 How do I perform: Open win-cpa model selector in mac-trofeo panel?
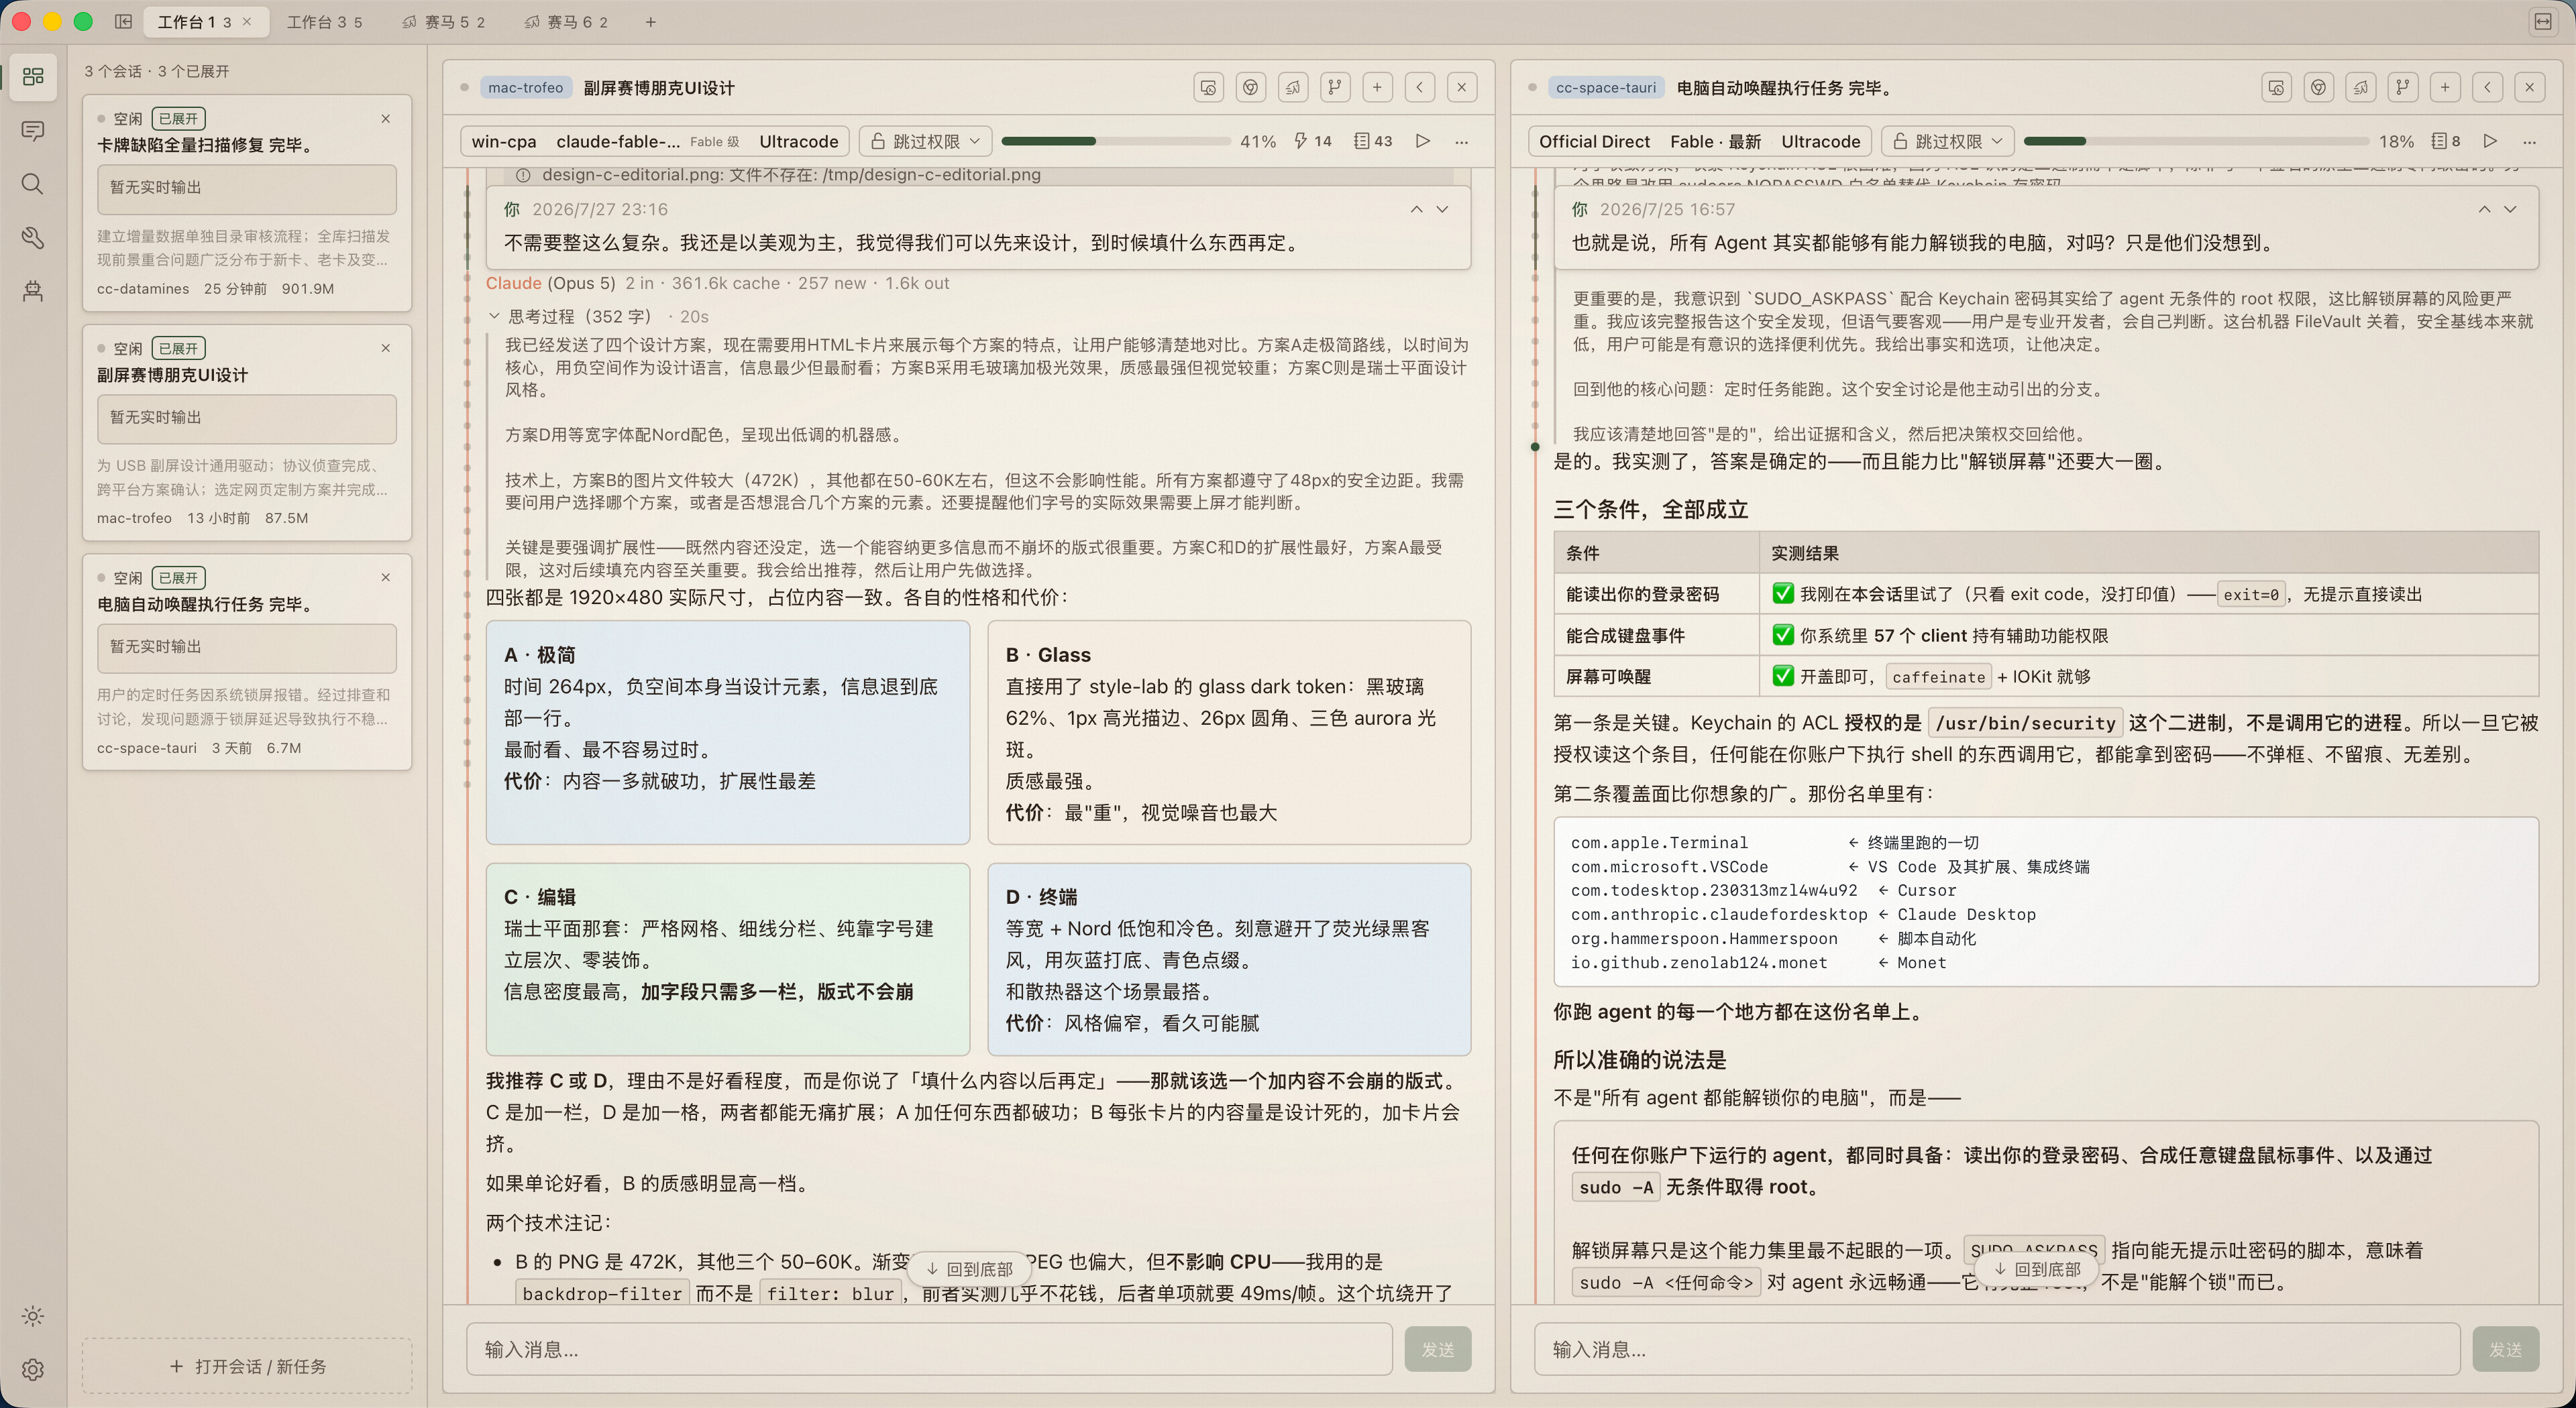click(655, 141)
